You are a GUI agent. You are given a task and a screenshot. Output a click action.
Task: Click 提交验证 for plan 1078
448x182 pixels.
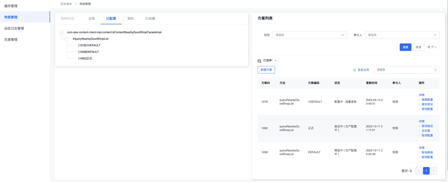pos(427,104)
